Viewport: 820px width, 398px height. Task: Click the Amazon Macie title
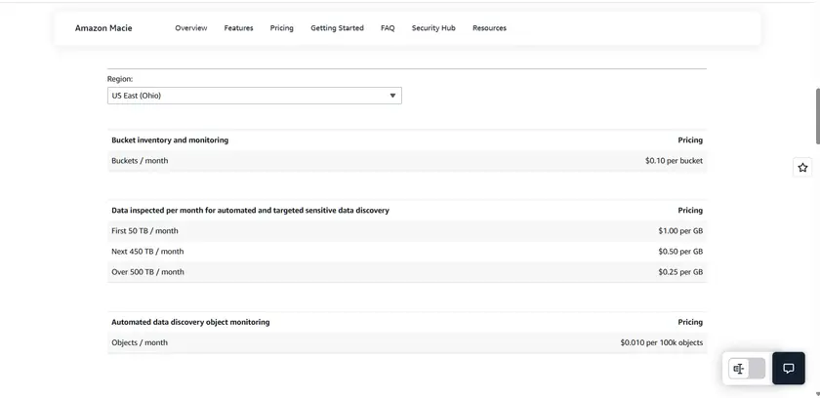point(103,28)
